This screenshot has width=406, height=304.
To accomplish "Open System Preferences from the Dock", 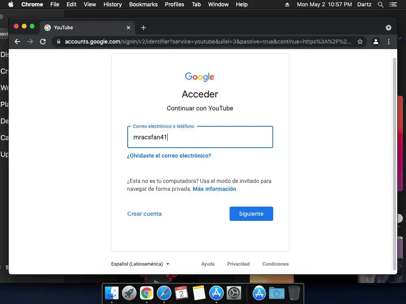I will point(234,293).
